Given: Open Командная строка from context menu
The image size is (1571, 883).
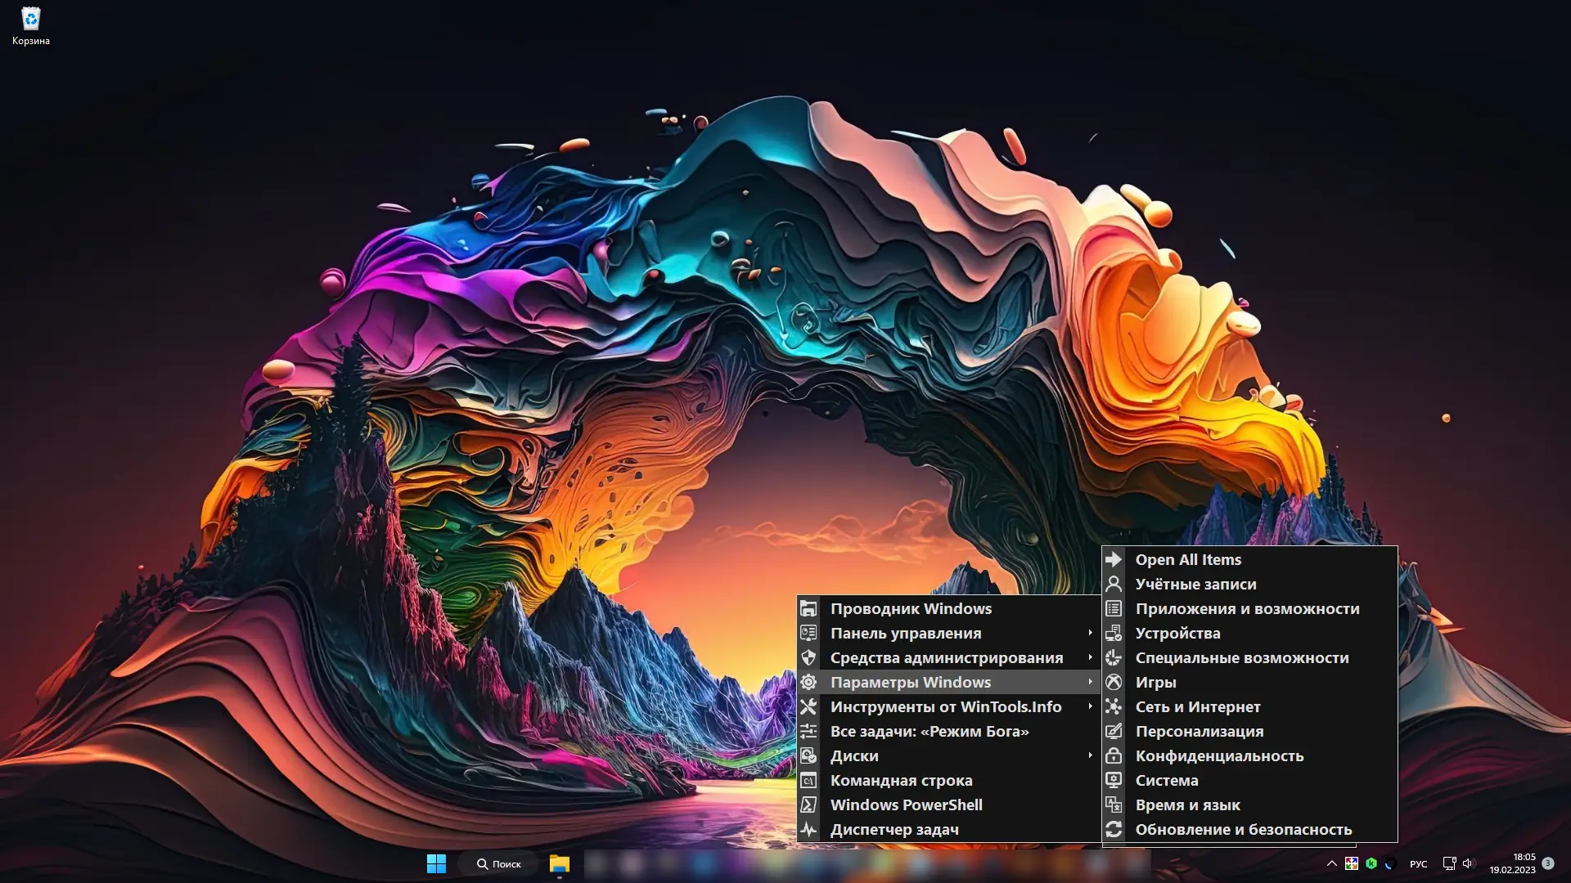Looking at the screenshot, I should tap(901, 780).
